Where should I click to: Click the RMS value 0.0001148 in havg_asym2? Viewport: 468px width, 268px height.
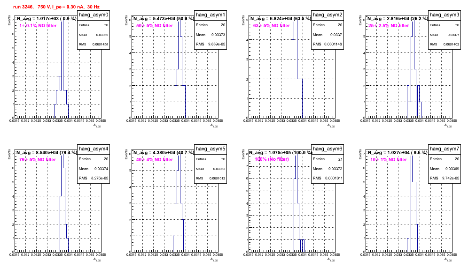click(333, 44)
